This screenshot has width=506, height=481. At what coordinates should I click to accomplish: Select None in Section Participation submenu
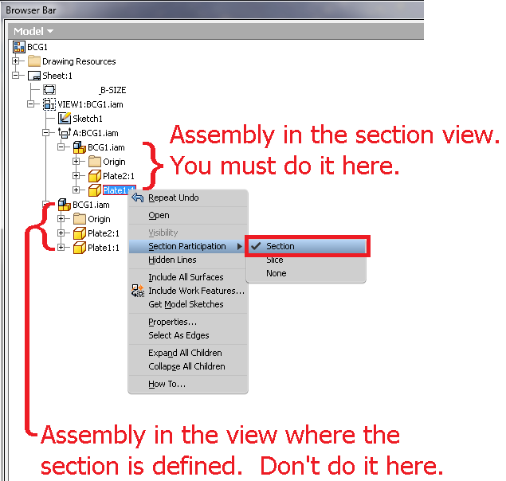(306, 273)
